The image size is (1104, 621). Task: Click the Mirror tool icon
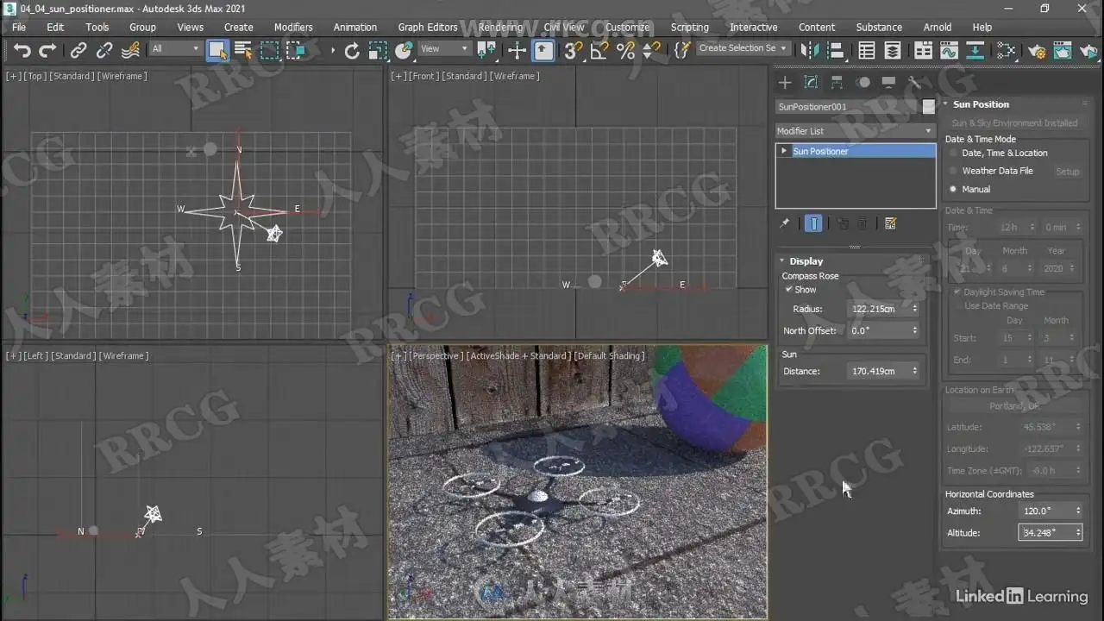[x=810, y=51]
